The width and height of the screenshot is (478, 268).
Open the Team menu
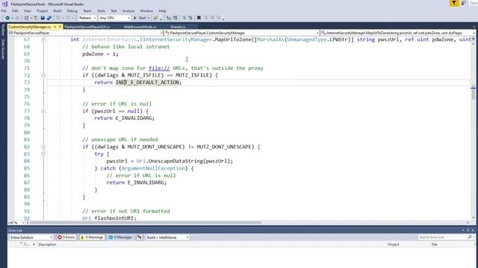87,11
